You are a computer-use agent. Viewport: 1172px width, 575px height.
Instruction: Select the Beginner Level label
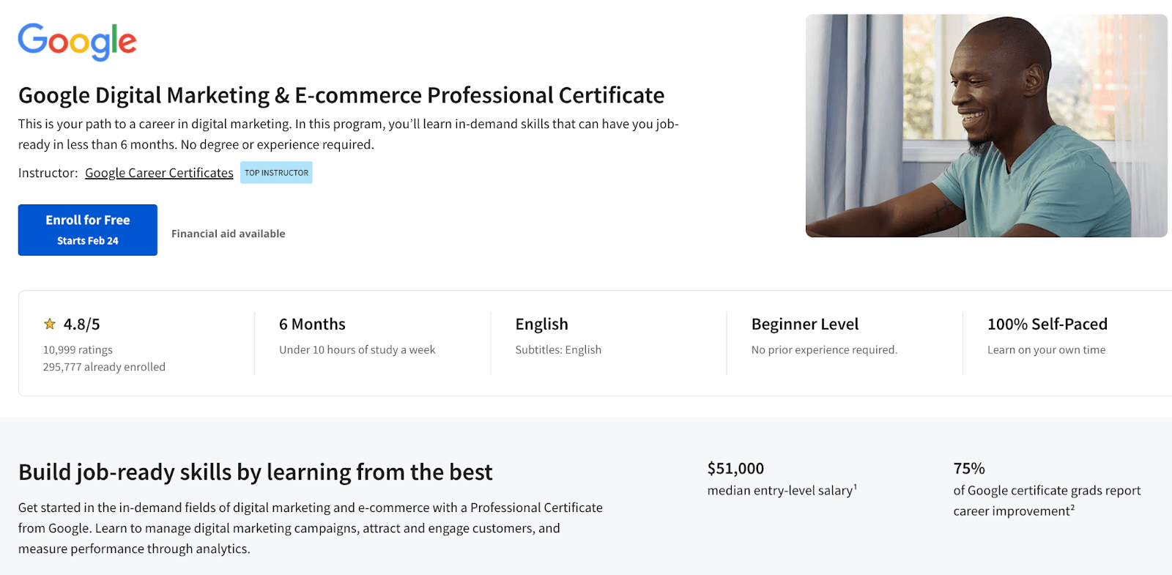(x=805, y=324)
